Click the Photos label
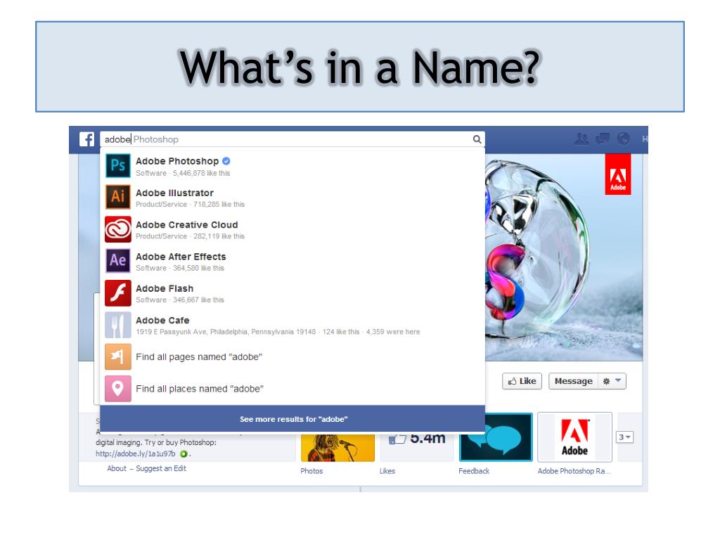This screenshot has height=540, width=720. pyautogui.click(x=311, y=471)
